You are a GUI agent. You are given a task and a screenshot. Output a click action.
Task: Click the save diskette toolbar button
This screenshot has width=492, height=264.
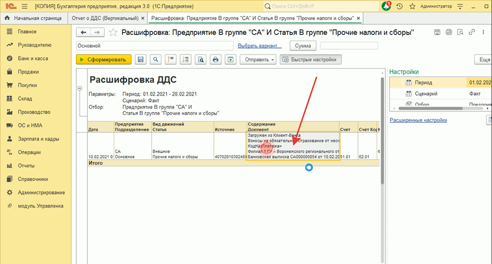point(140,59)
